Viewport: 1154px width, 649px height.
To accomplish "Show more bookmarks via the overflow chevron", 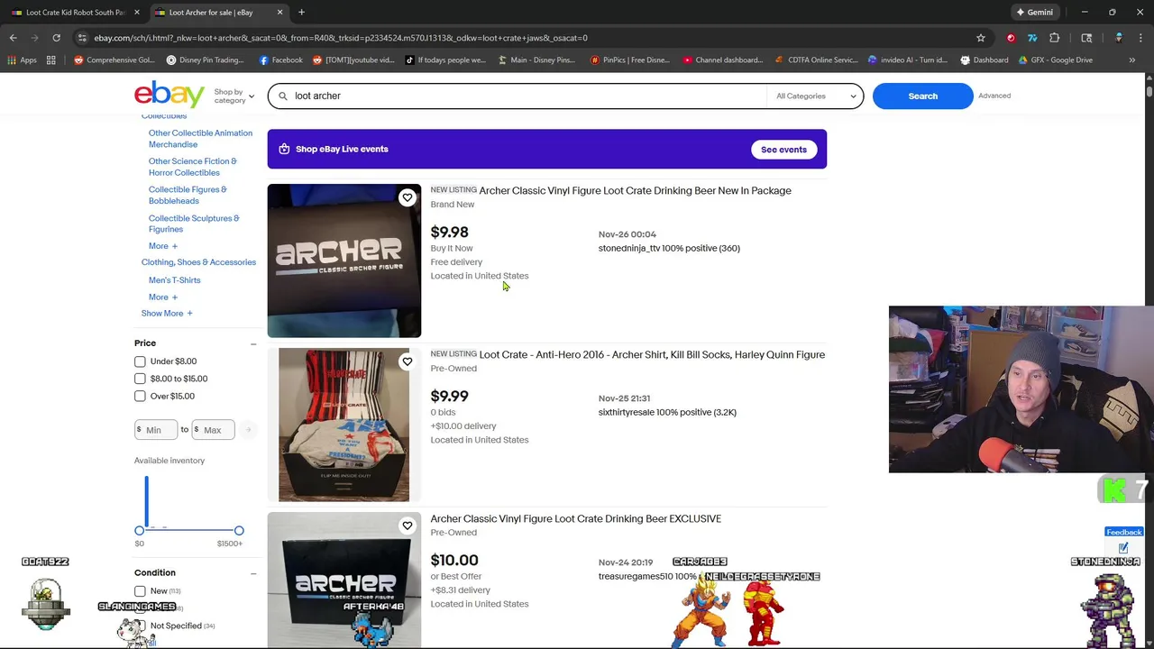I will tap(1132, 60).
